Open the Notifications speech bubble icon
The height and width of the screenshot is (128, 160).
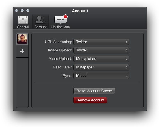(x=61, y=20)
